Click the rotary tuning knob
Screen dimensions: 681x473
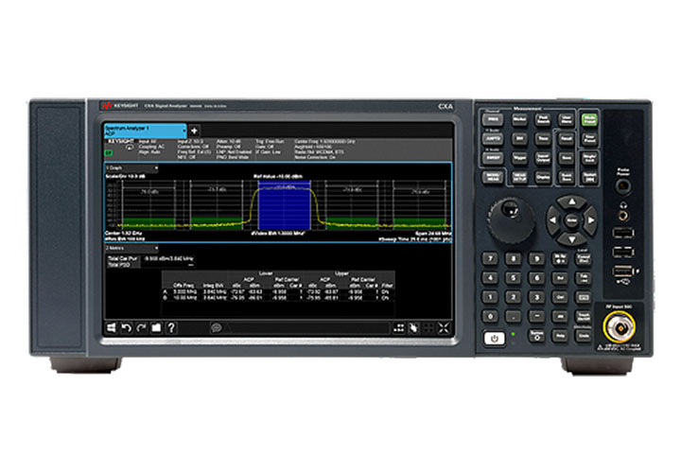pos(505,219)
